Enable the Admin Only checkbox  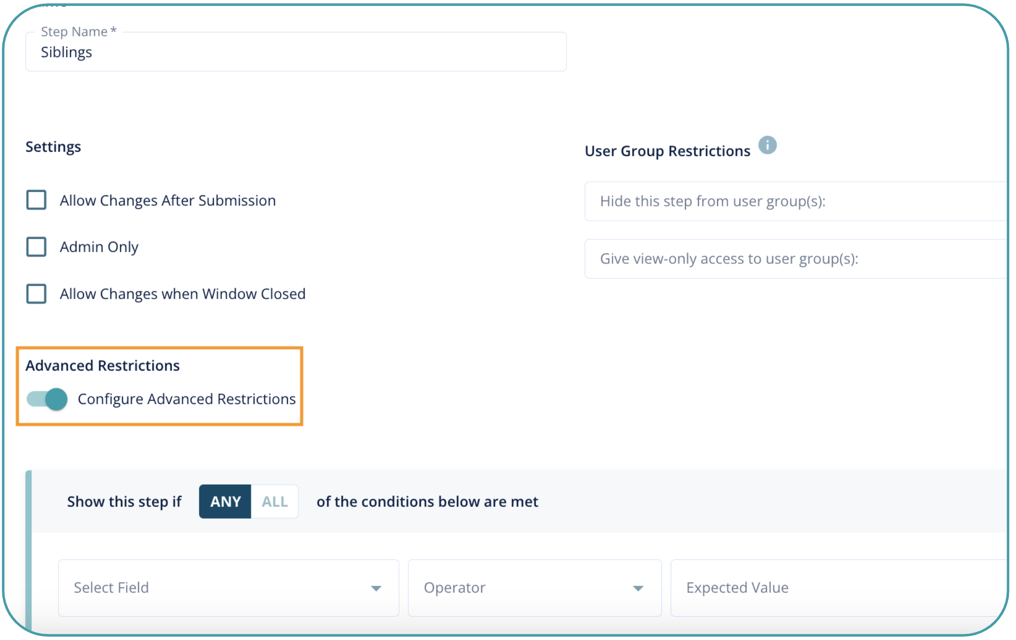[36, 247]
